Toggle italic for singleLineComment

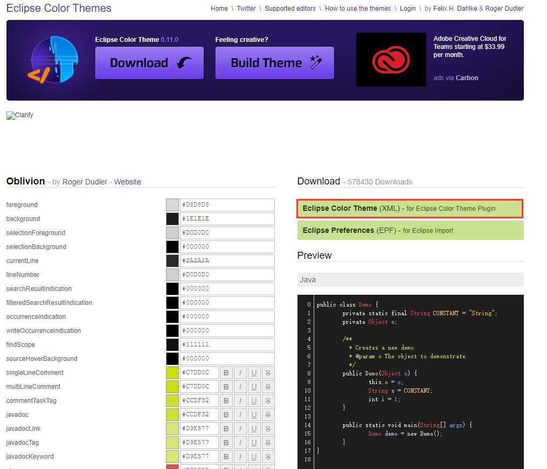[x=240, y=373]
